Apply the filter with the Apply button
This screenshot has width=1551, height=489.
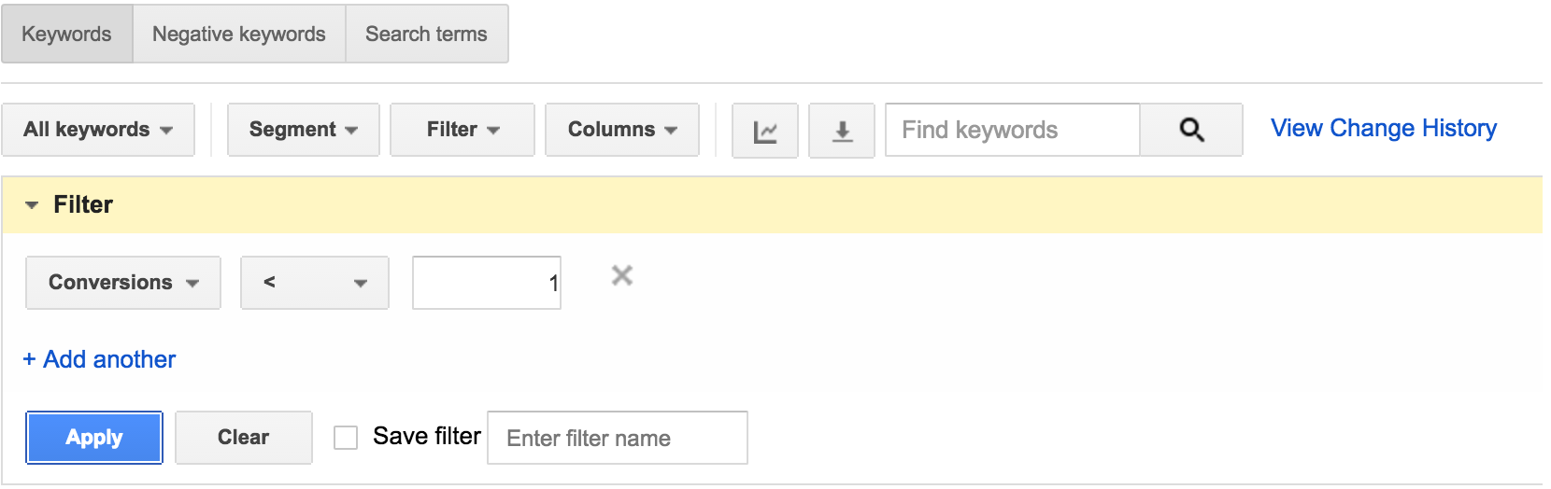94,438
